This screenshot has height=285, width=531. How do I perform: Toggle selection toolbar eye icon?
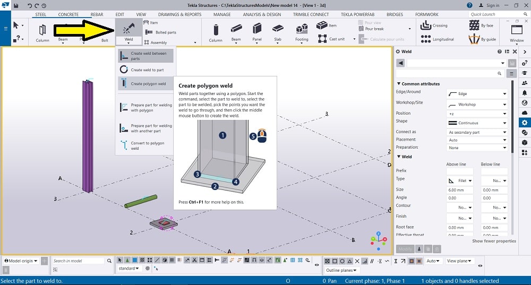pos(316,265)
